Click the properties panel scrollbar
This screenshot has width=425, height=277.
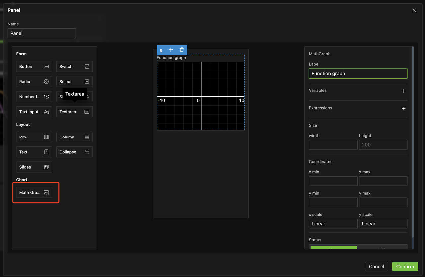pos(413,143)
